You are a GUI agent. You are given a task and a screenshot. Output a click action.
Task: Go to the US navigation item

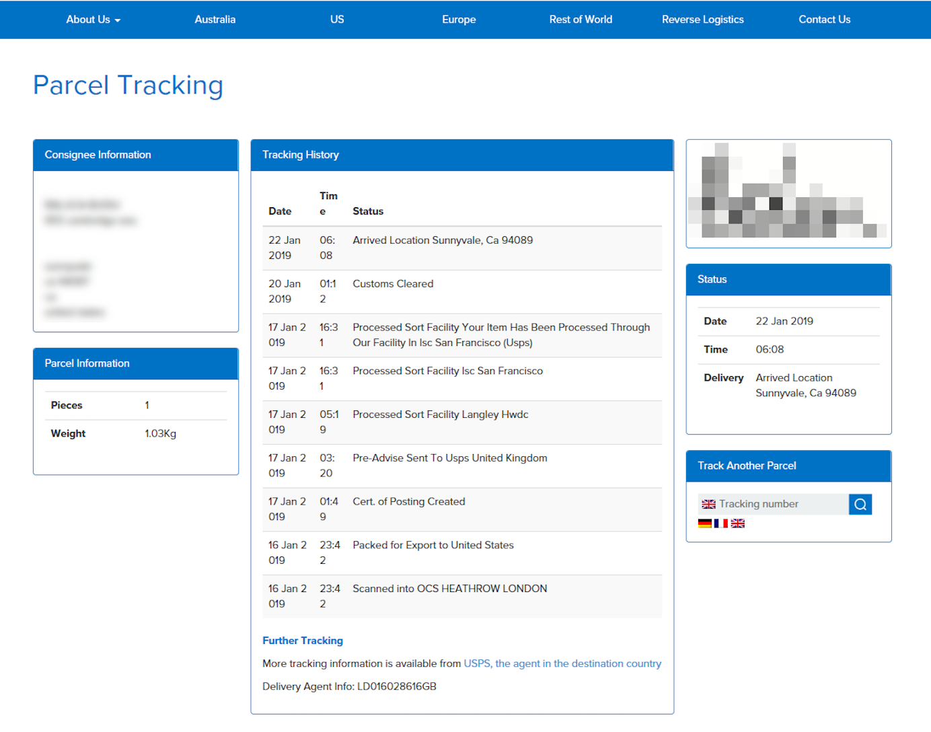point(337,20)
